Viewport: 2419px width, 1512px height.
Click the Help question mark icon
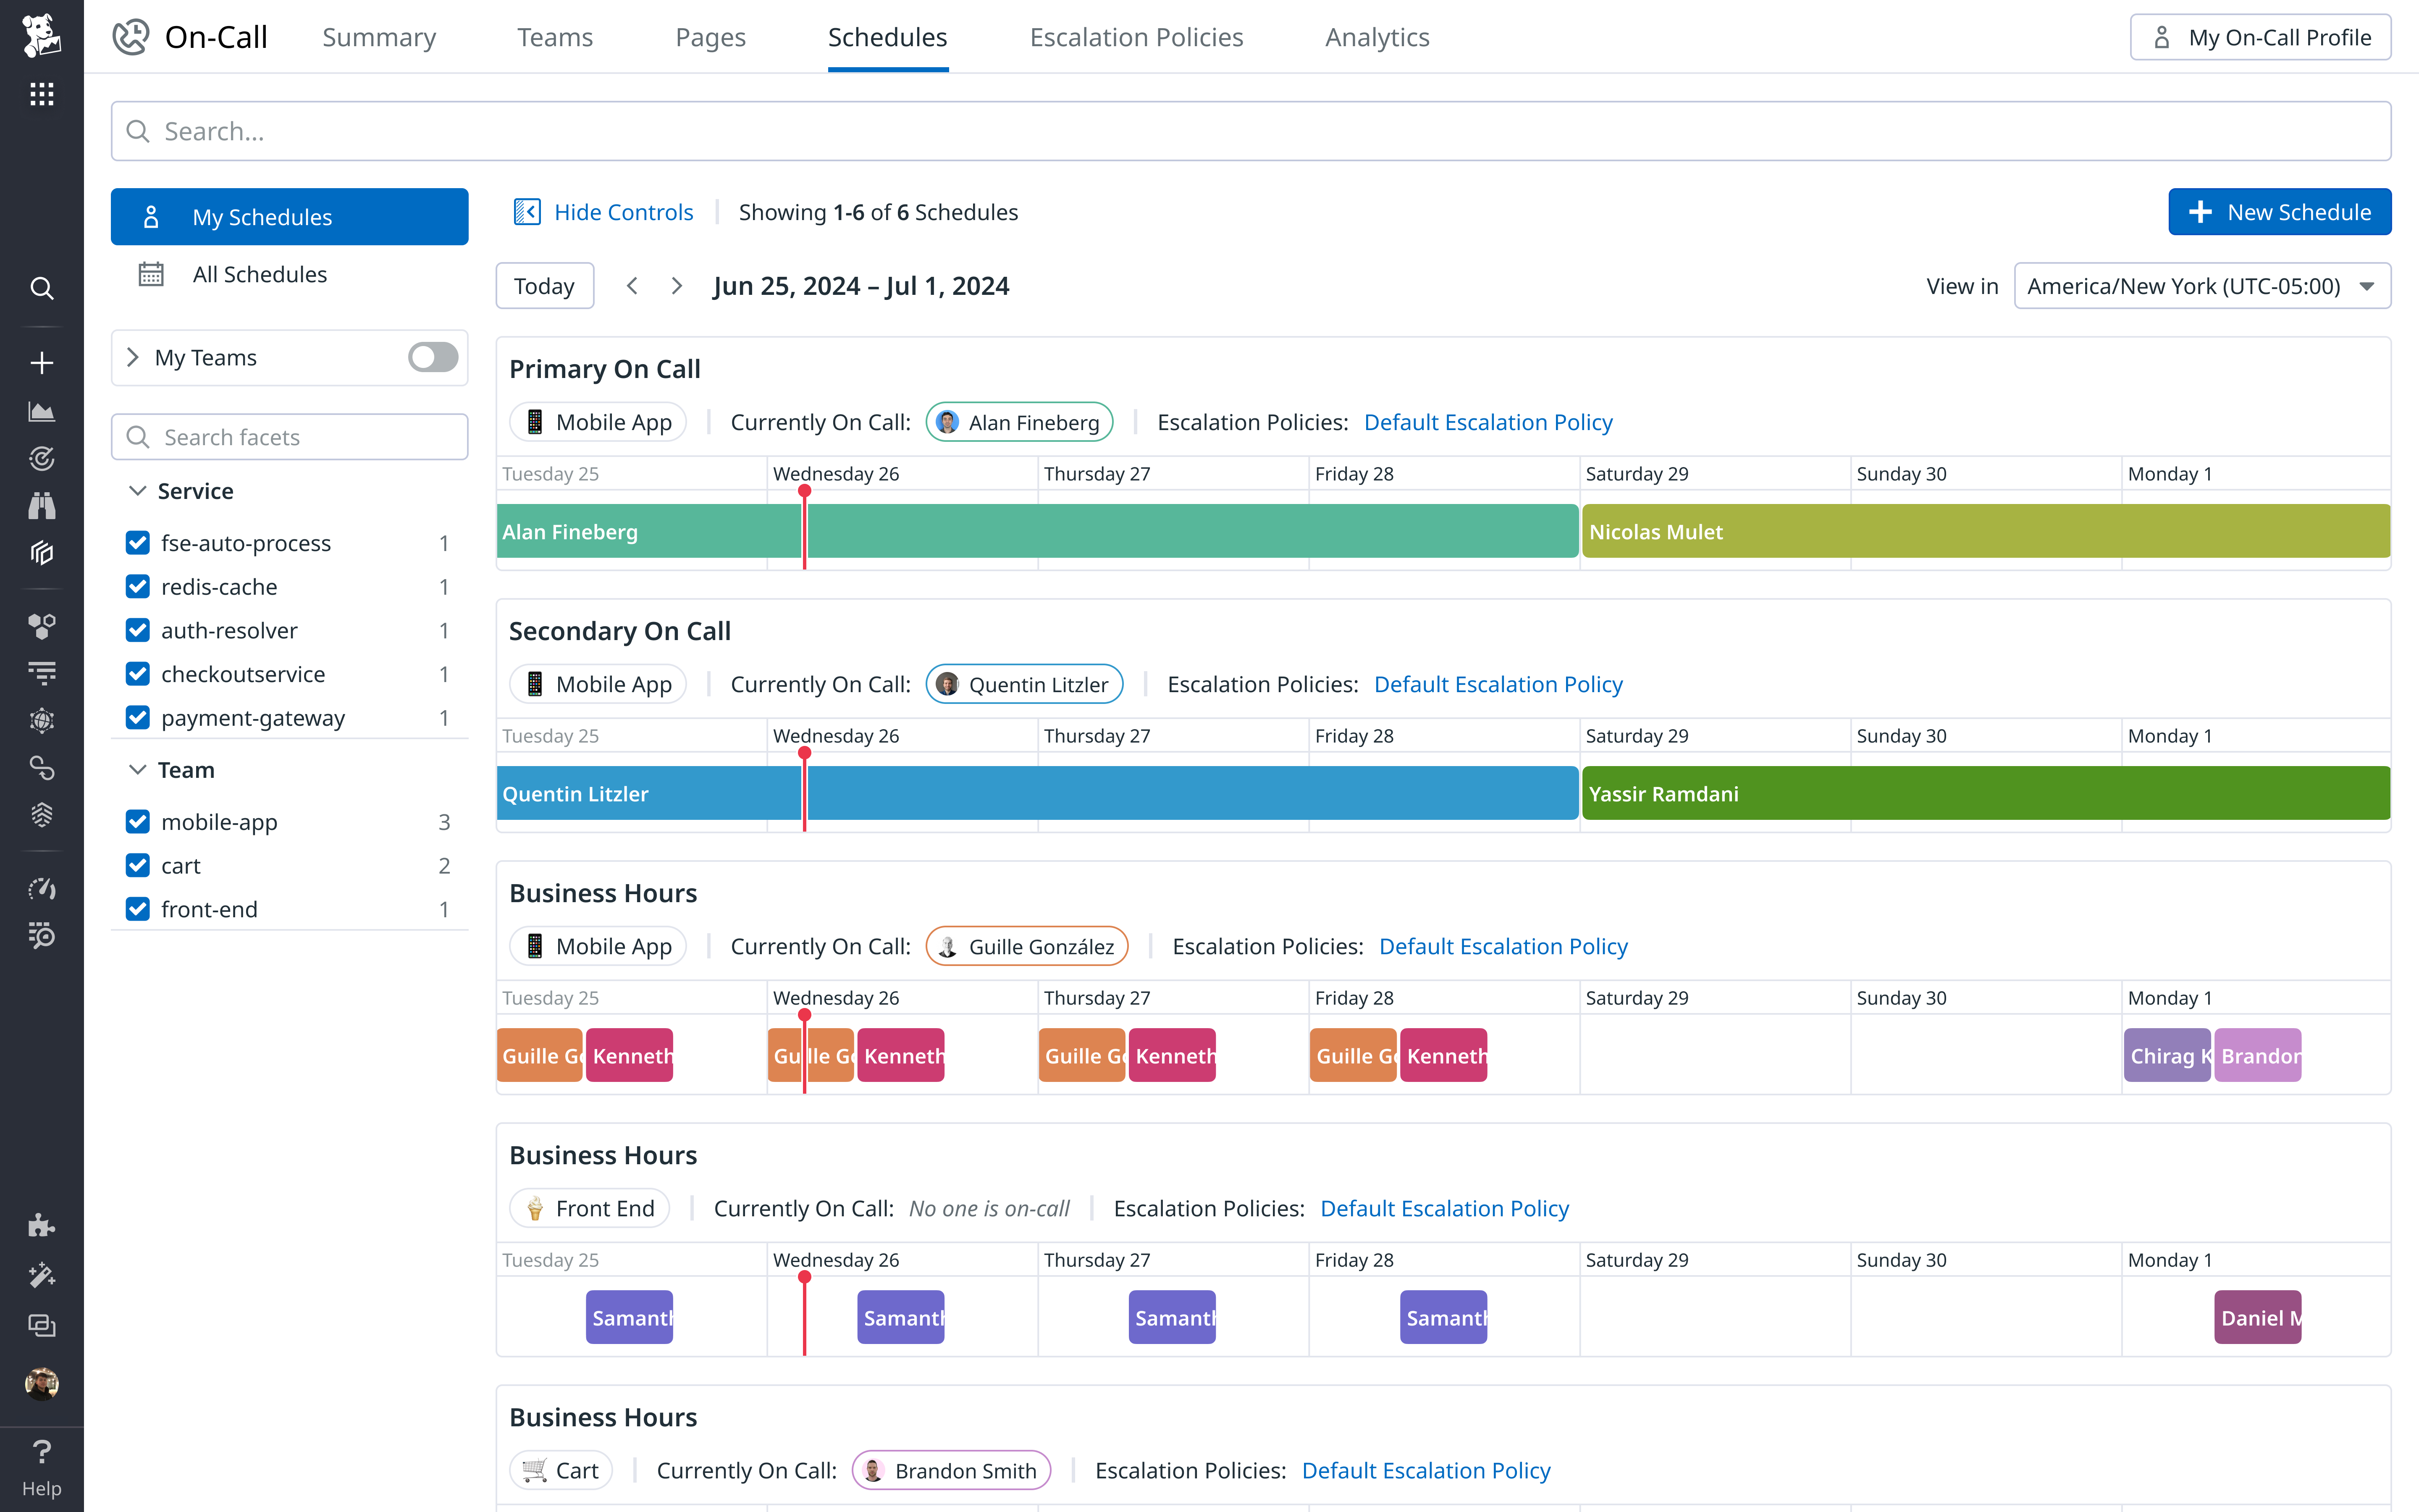[41, 1452]
